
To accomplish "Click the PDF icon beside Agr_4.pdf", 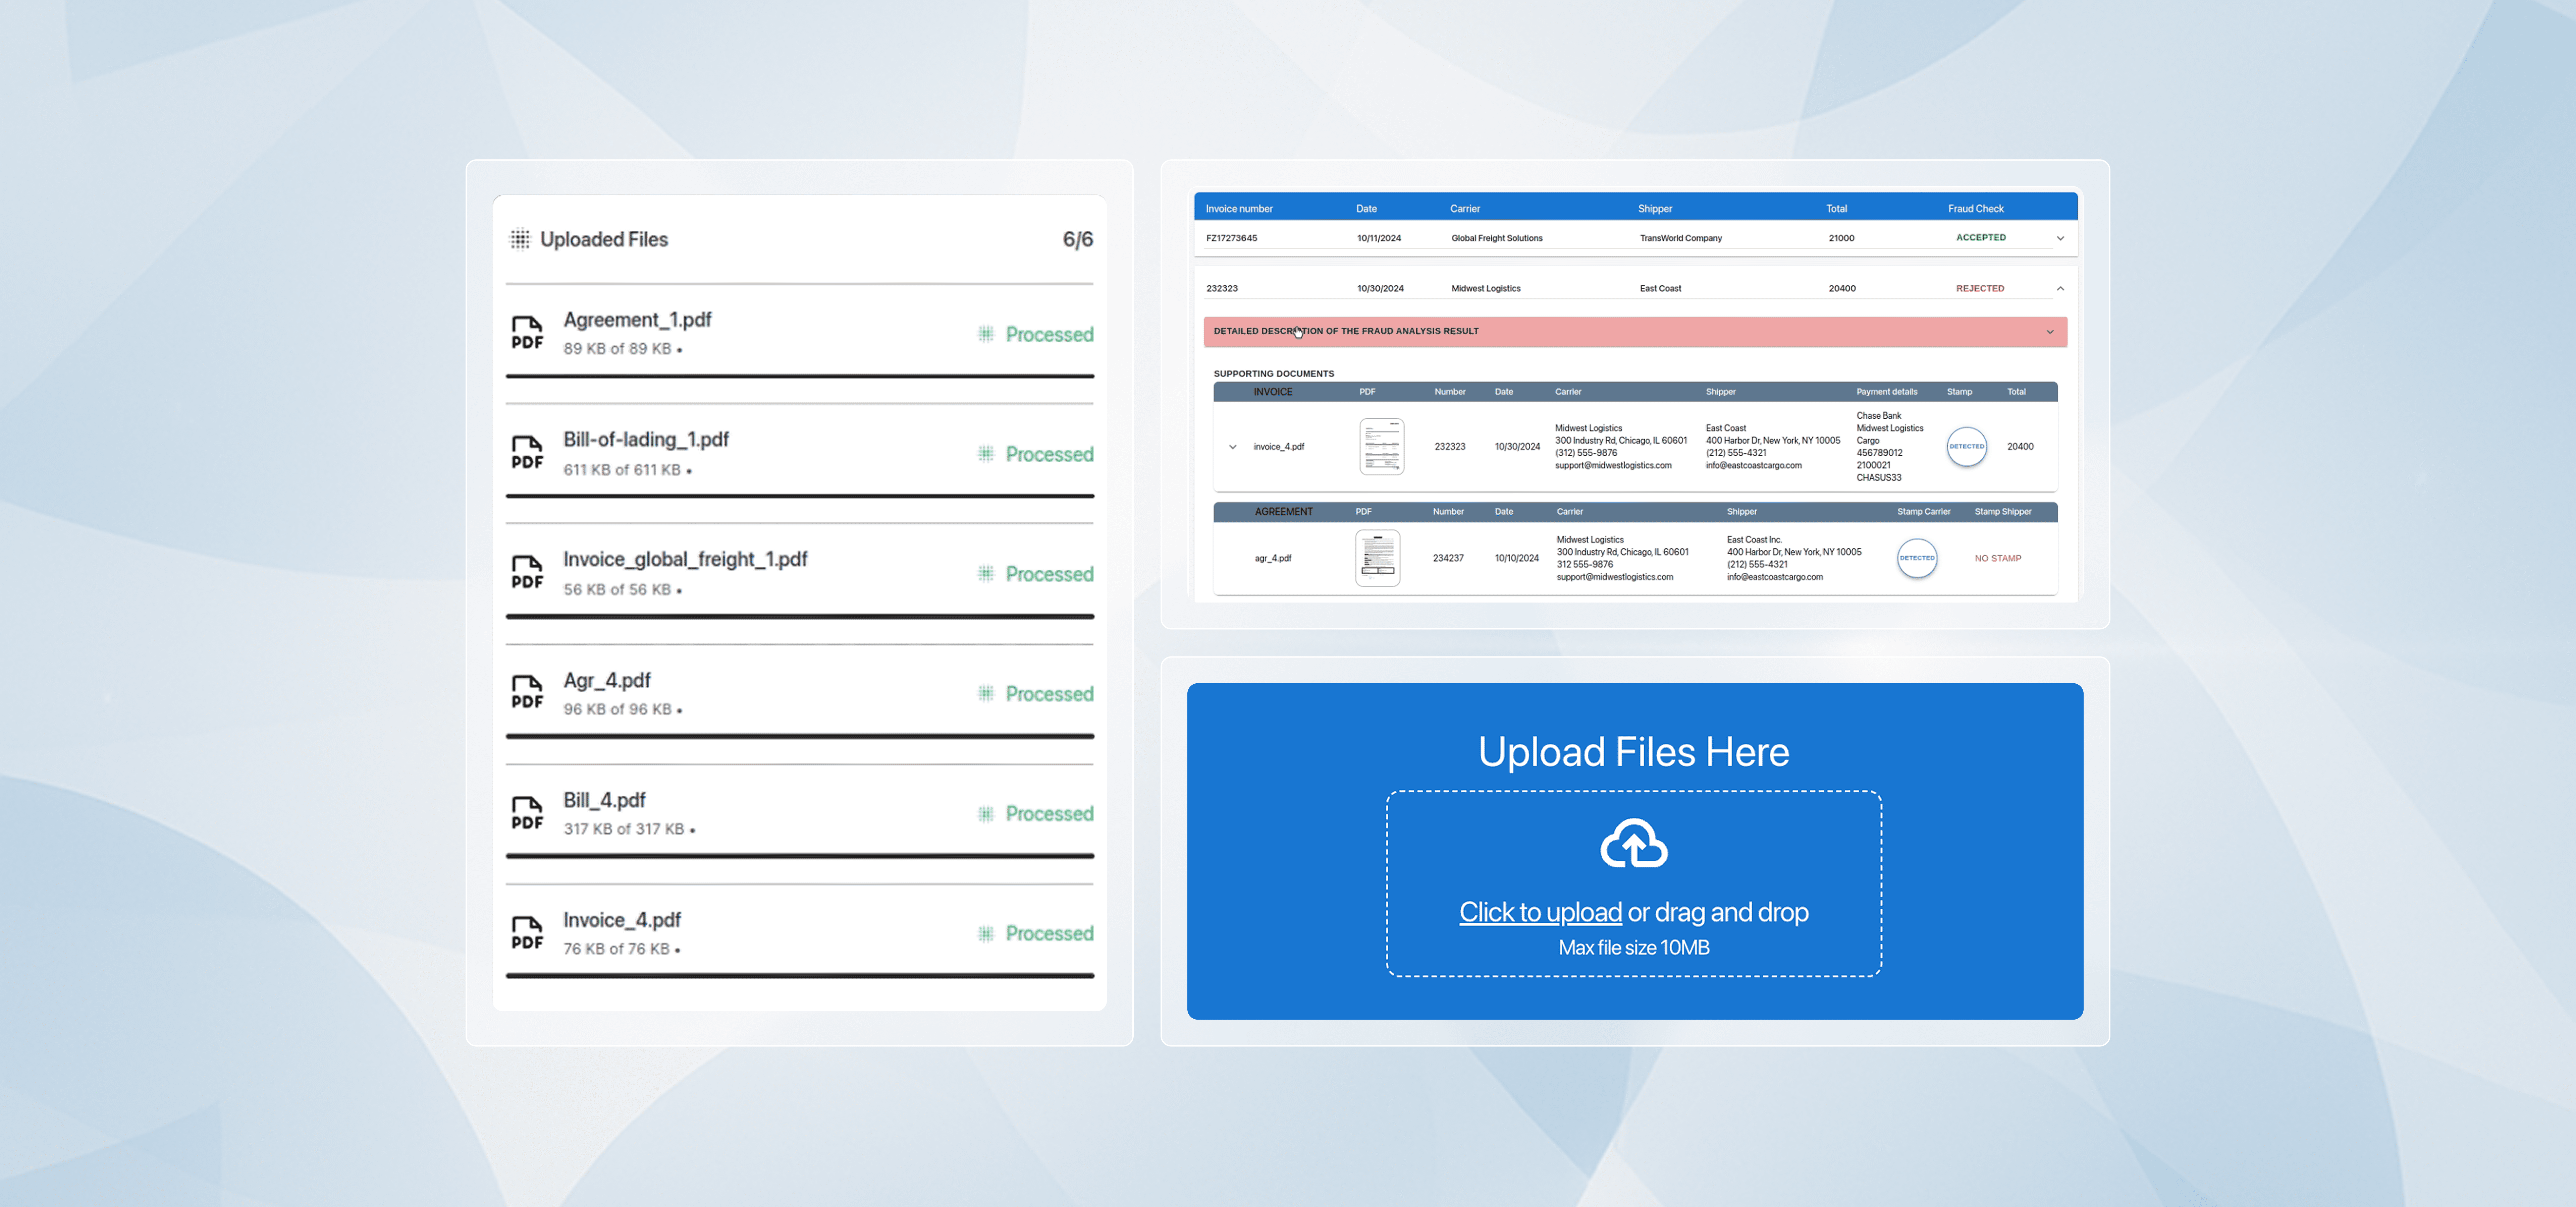I will (x=527, y=692).
